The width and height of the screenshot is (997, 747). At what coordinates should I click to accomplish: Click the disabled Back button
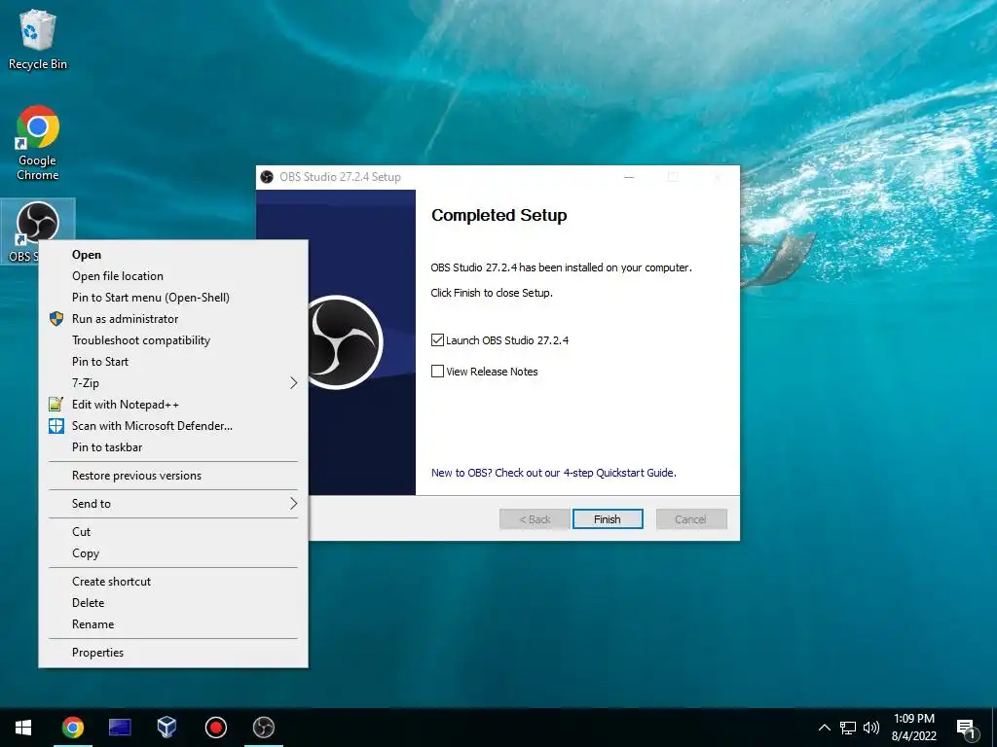(x=535, y=519)
